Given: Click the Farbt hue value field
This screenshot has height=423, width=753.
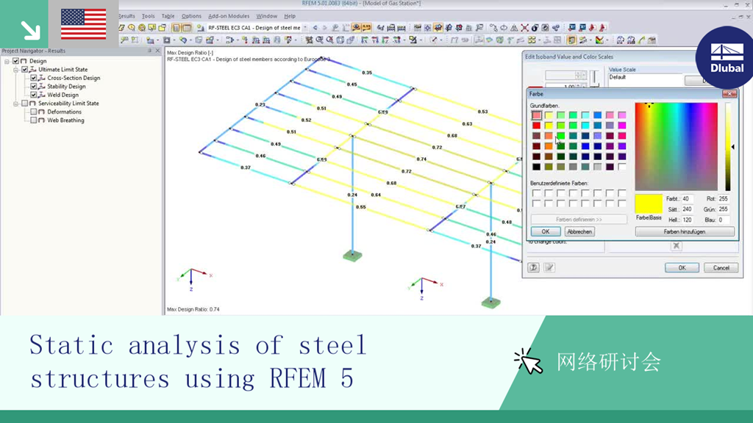Looking at the screenshot, I should pyautogui.click(x=688, y=198).
